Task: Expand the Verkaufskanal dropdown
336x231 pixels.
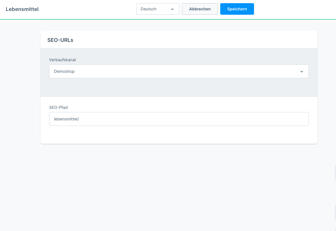Action: pos(179,71)
